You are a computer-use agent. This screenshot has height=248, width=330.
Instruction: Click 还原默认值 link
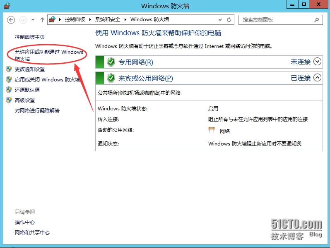coord(27,90)
